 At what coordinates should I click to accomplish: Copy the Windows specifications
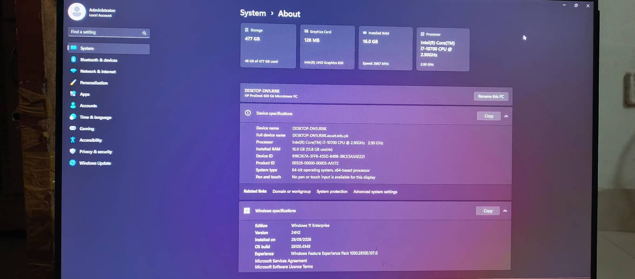[x=488, y=211]
